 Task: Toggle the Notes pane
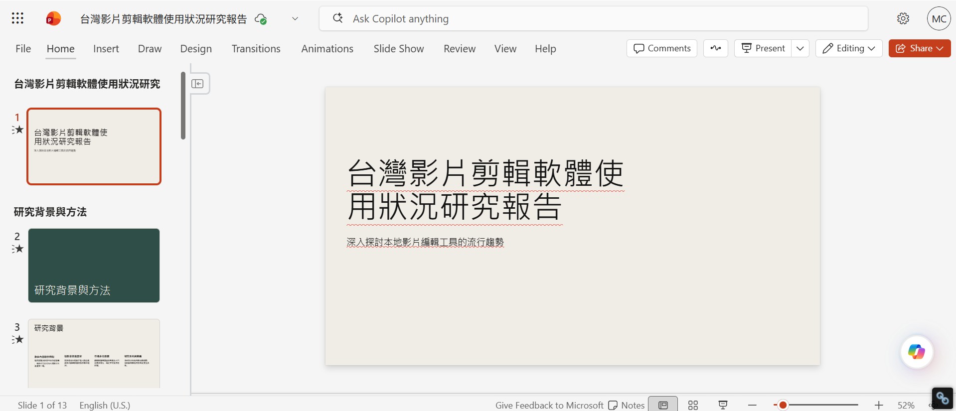627,405
